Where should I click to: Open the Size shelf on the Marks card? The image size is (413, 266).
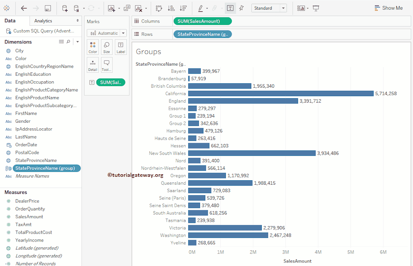(x=106, y=47)
